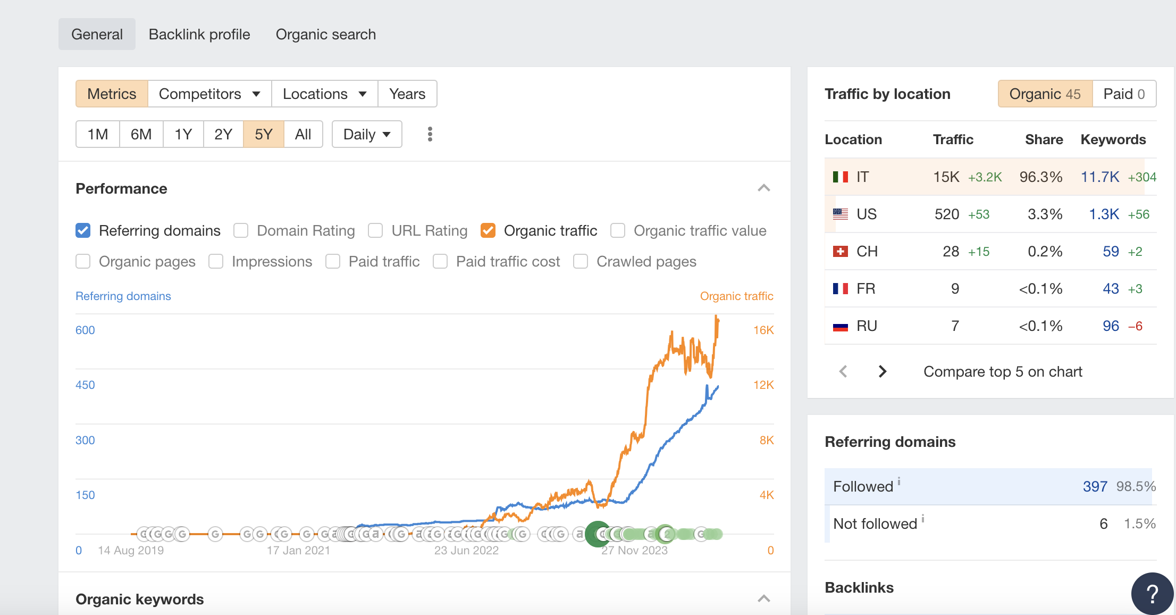The image size is (1176, 615).
Task: Click the Organic traffic axis legend label
Action: pyautogui.click(x=737, y=296)
